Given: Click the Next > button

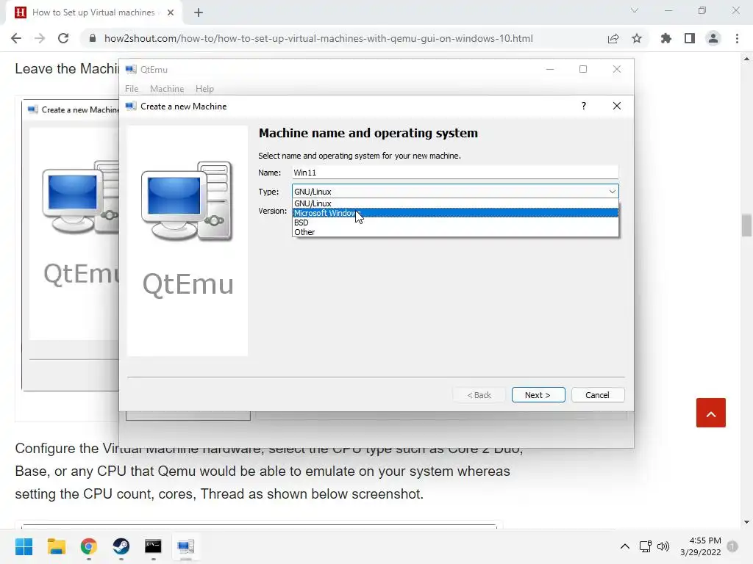Looking at the screenshot, I should point(538,394).
